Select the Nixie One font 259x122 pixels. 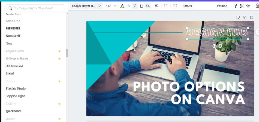tap(13, 21)
